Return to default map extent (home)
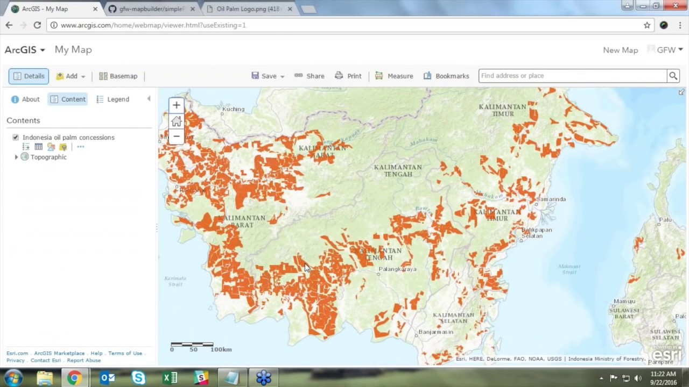Screen dimensions: 689x387 176,121
